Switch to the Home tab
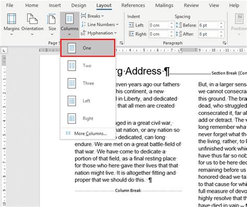The height and width of the screenshot is (207, 247). [32, 5]
